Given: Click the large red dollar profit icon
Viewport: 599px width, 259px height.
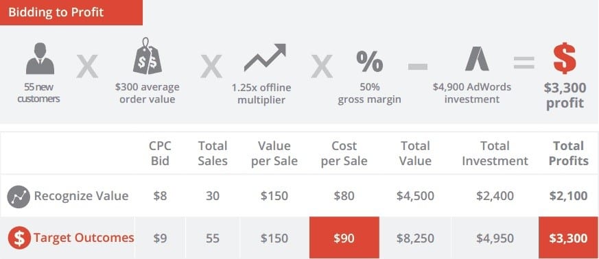Looking at the screenshot, I should (565, 58).
